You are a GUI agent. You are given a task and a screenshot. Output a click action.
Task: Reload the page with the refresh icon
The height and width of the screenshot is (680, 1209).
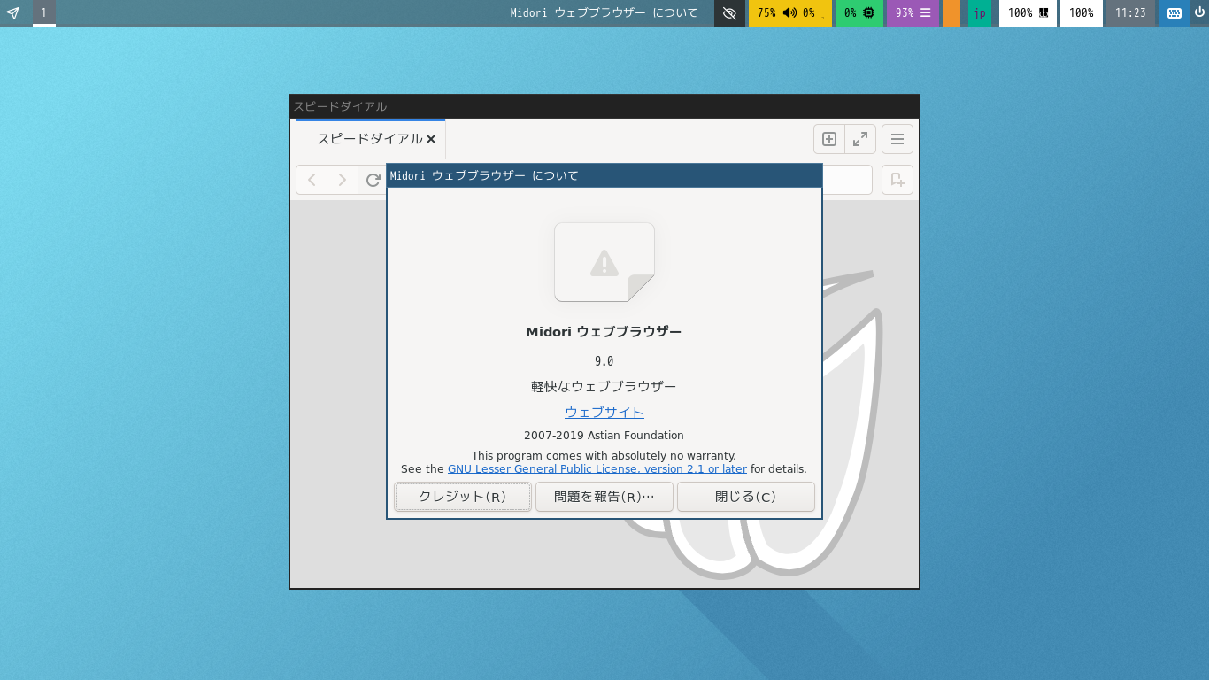pyautogui.click(x=373, y=180)
